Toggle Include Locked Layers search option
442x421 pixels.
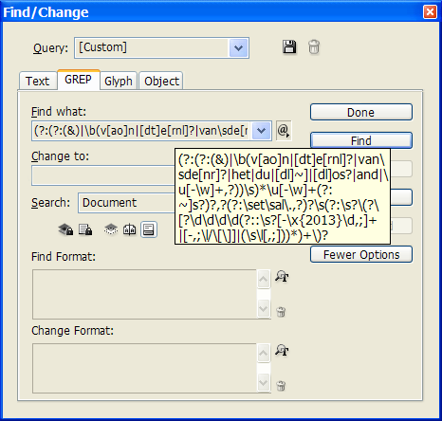pyautogui.click(x=65, y=229)
